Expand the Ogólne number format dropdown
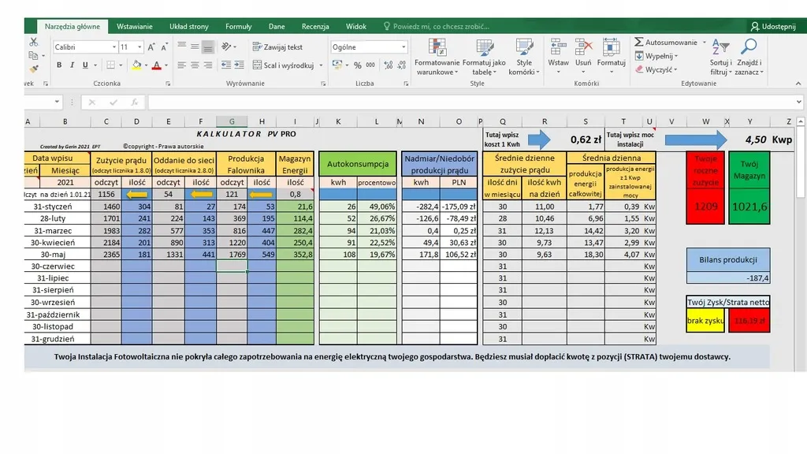 click(x=403, y=47)
